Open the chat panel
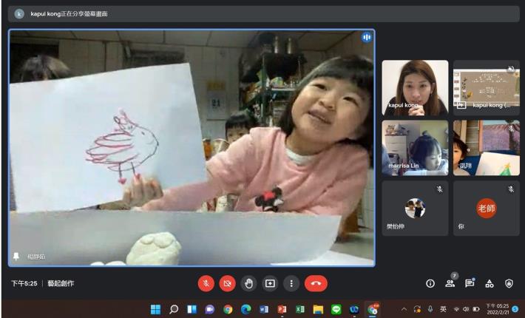525x318 pixels. [x=470, y=283]
